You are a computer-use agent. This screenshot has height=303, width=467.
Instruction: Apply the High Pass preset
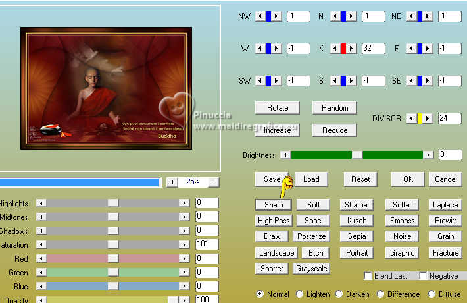[274, 221]
